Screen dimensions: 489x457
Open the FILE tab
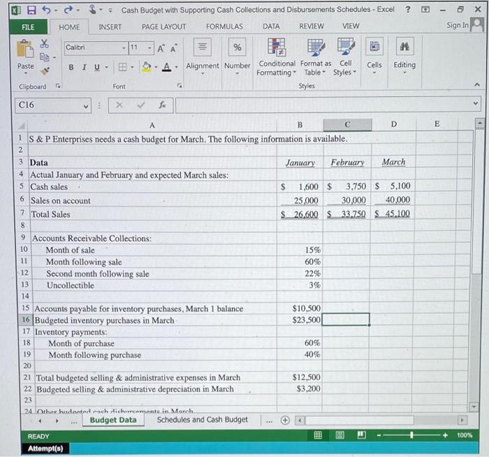coord(28,27)
